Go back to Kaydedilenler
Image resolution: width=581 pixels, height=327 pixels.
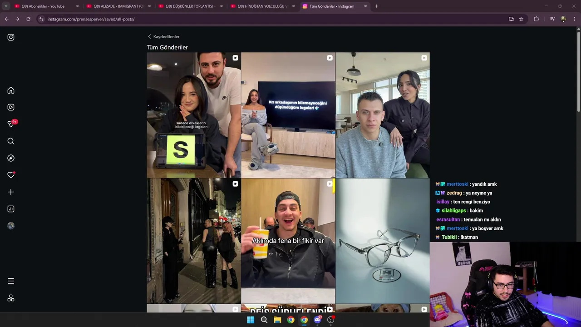point(163,37)
